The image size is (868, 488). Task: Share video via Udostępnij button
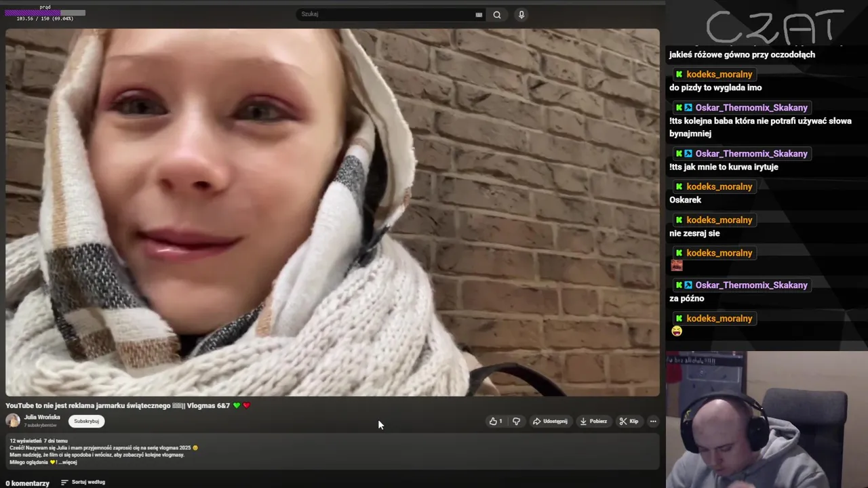tap(550, 422)
